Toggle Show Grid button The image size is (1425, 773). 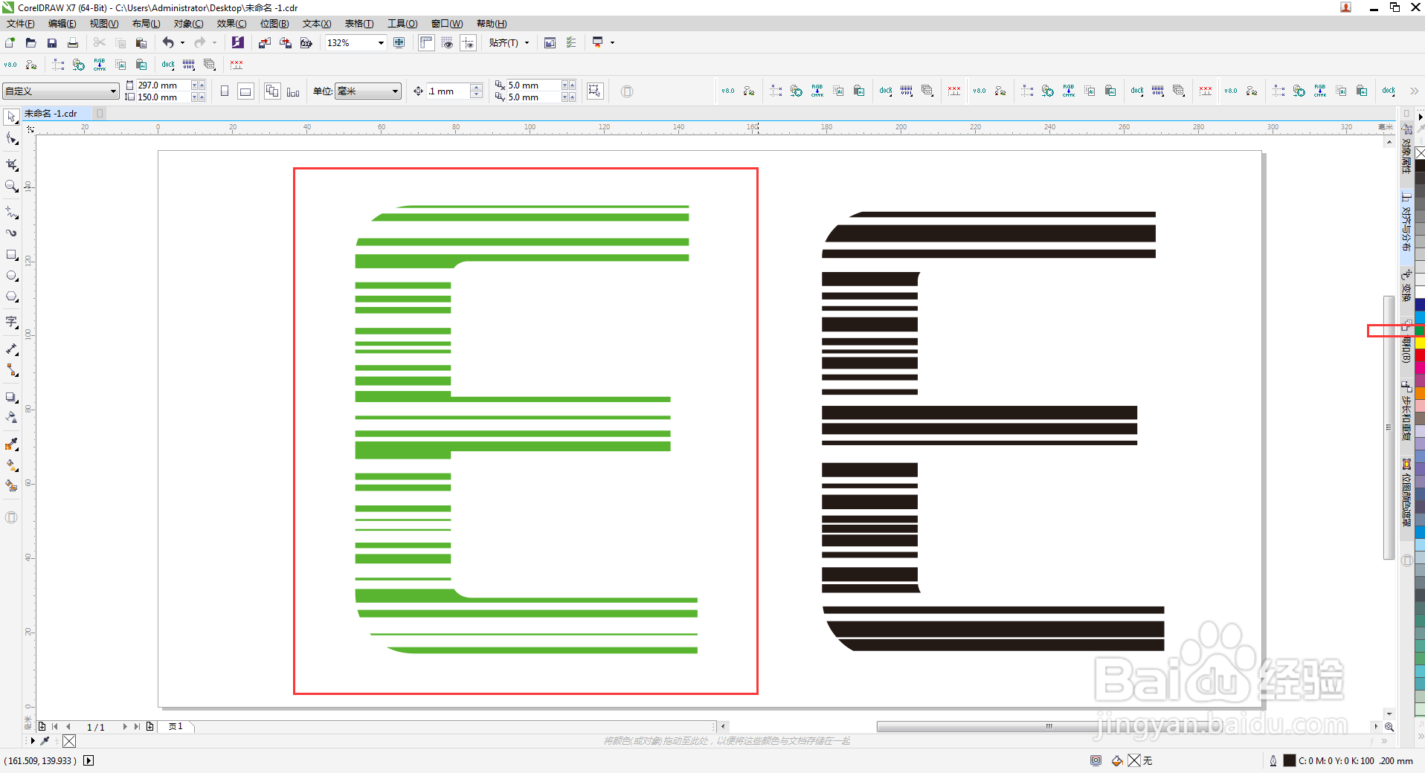click(447, 43)
